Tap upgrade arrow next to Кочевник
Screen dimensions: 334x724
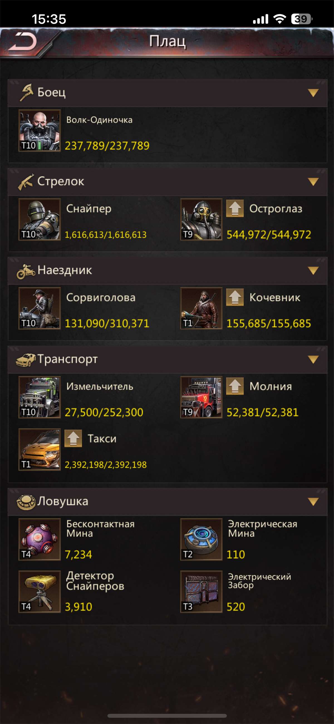point(235,297)
